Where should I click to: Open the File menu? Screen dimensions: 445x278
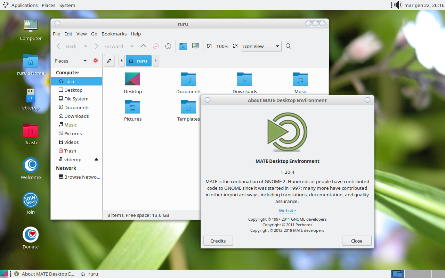tap(56, 34)
